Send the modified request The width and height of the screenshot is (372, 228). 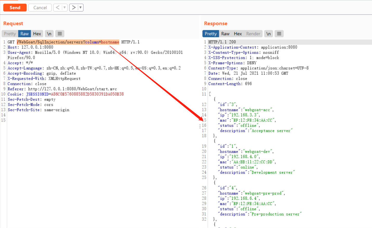tap(15, 7)
